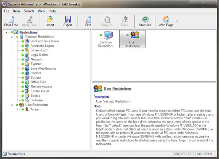Expand the Software tree node
The width and height of the screenshot is (219, 159).
[17, 100]
